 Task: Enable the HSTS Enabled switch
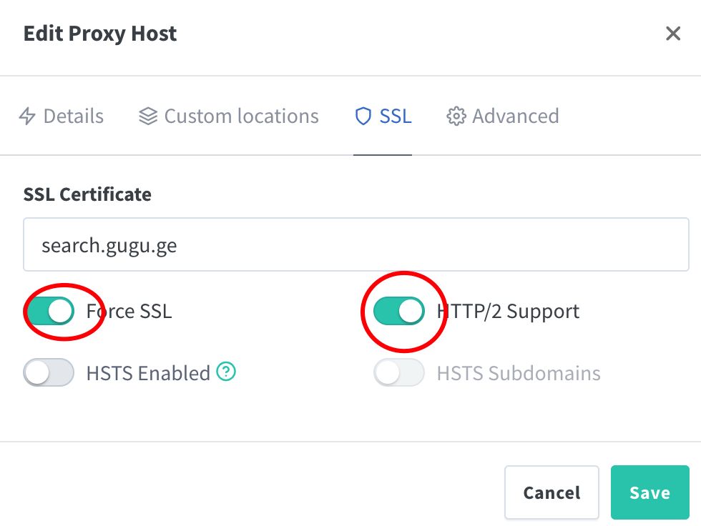[x=49, y=372]
